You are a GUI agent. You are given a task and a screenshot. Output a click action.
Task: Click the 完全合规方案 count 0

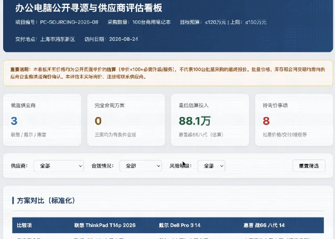click(98, 121)
